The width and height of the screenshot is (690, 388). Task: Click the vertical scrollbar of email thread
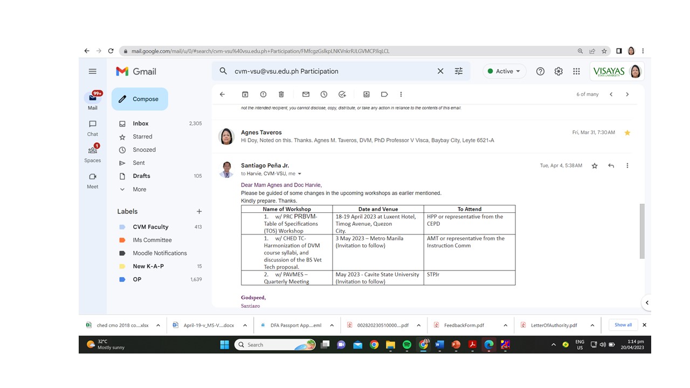coord(641,231)
